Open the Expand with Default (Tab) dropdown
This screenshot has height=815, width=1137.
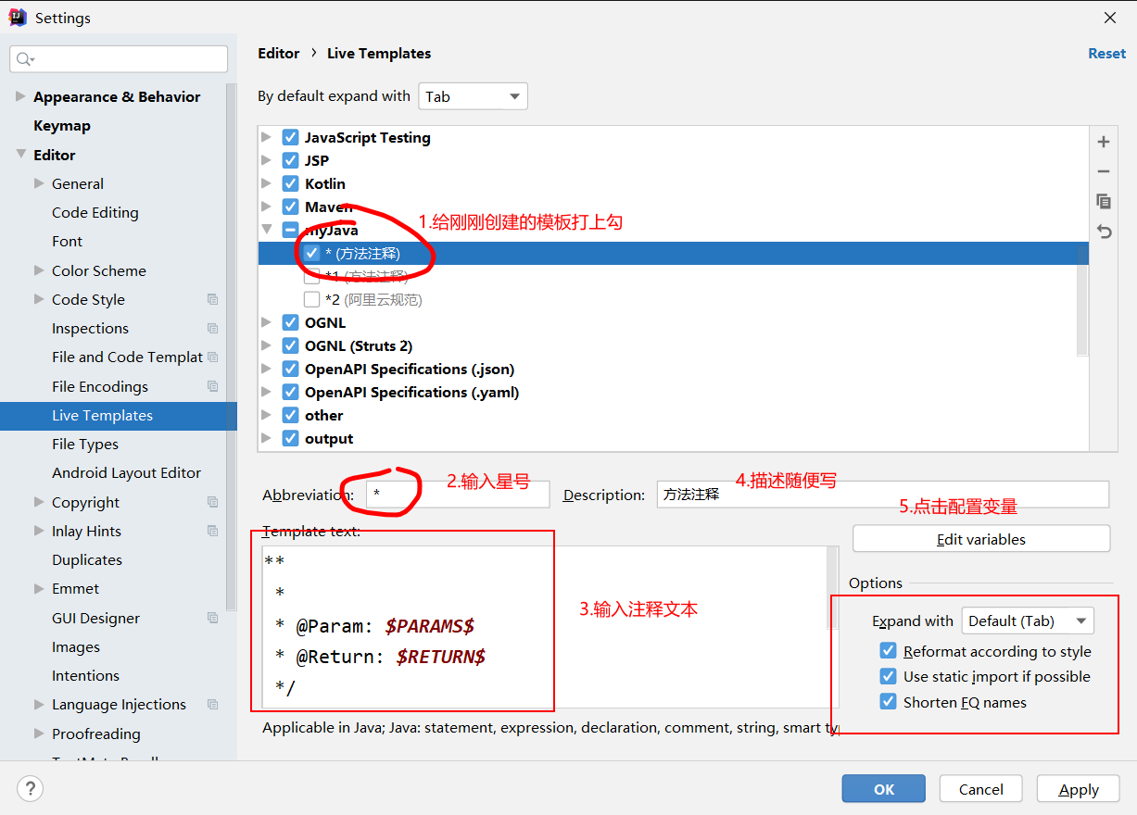click(x=1028, y=621)
